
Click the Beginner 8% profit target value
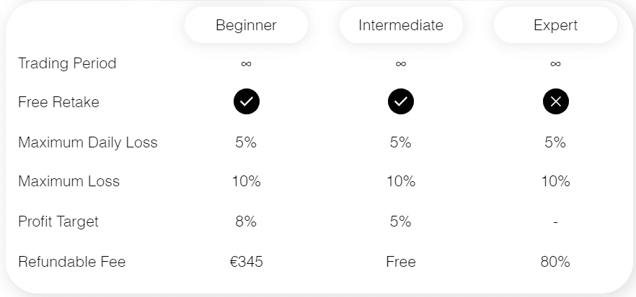[246, 221]
